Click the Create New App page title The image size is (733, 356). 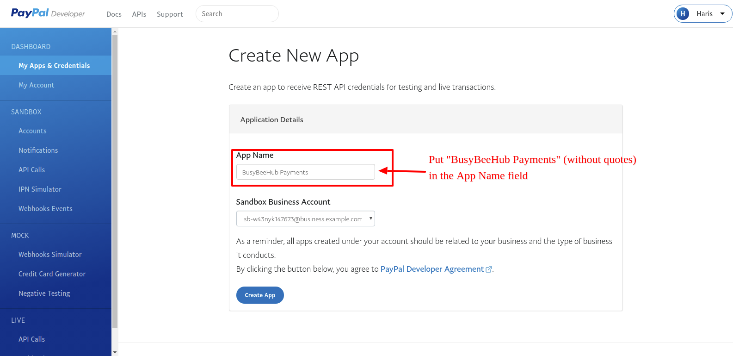pos(294,56)
